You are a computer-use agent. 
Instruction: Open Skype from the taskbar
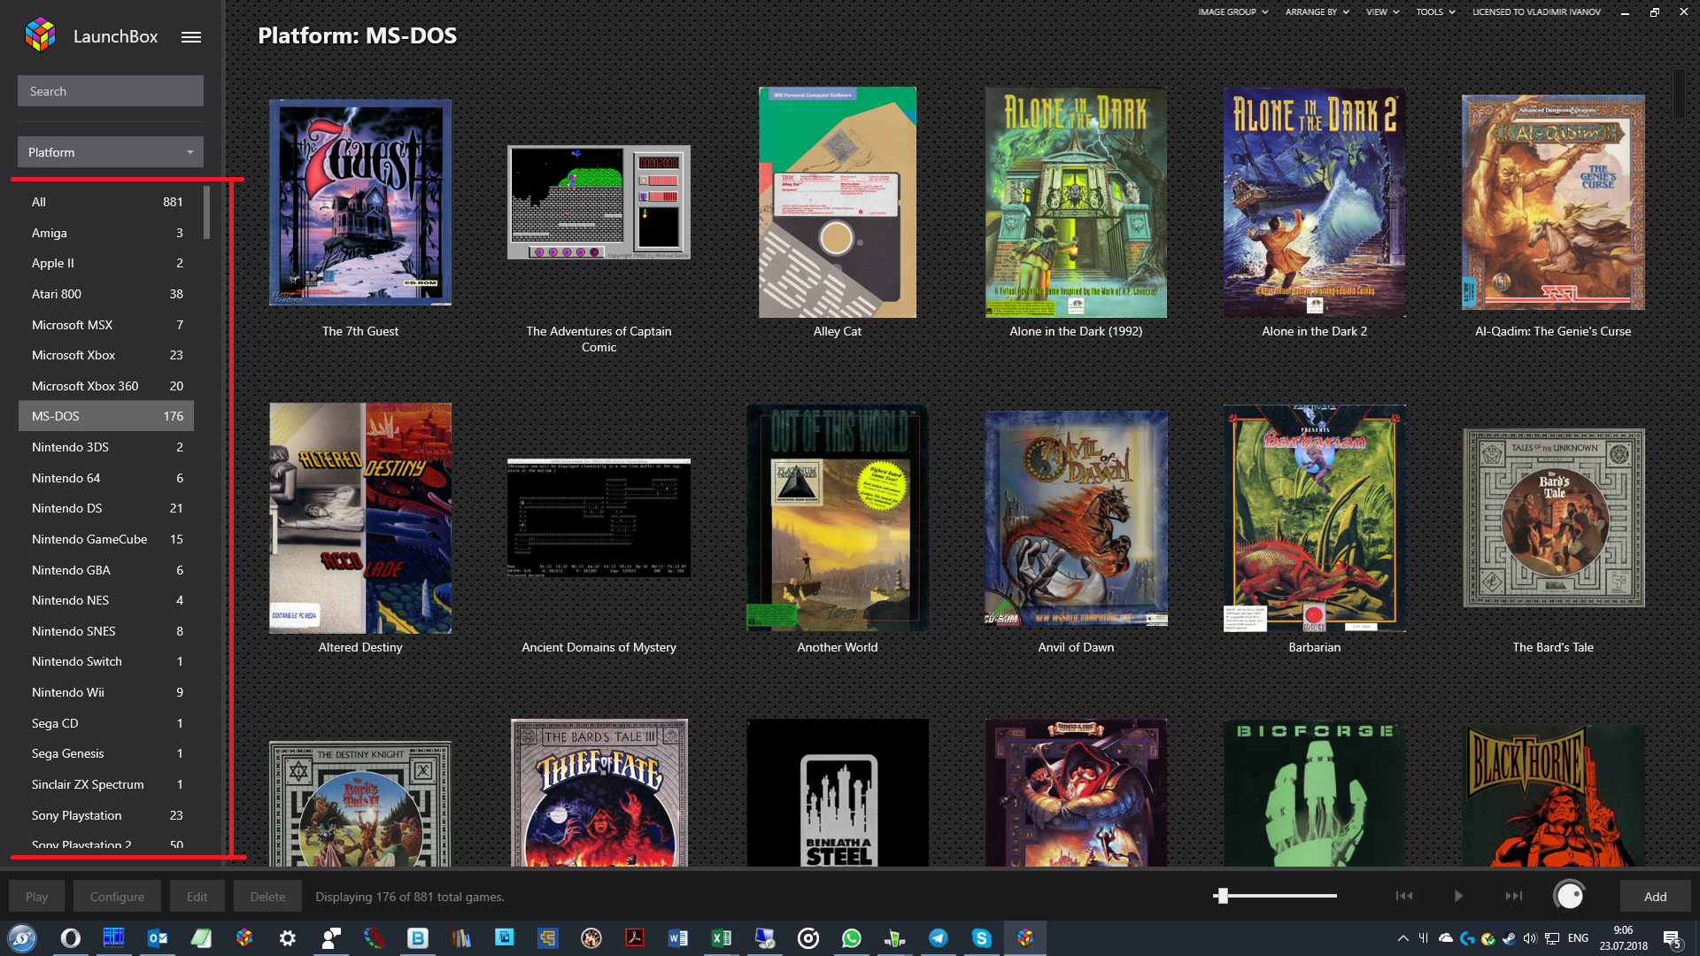pyautogui.click(x=982, y=938)
